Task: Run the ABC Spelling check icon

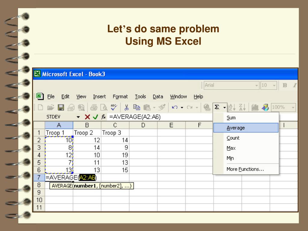Action: tap(114, 107)
